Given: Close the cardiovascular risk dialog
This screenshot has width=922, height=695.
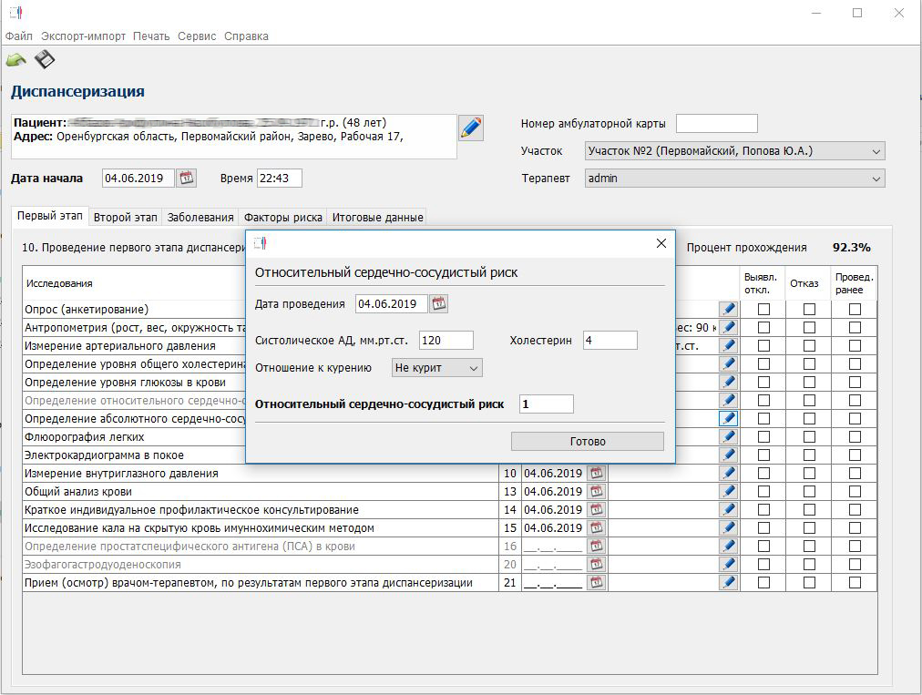Looking at the screenshot, I should (661, 244).
